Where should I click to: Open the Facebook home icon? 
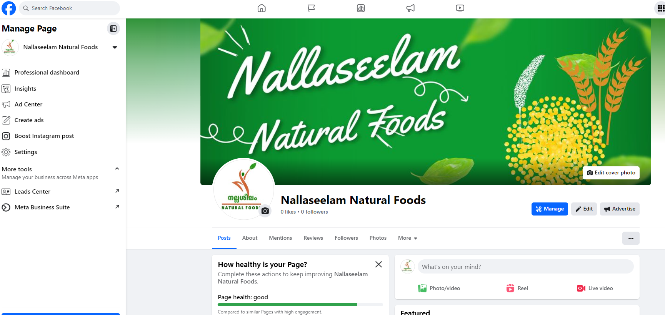pyautogui.click(x=262, y=8)
